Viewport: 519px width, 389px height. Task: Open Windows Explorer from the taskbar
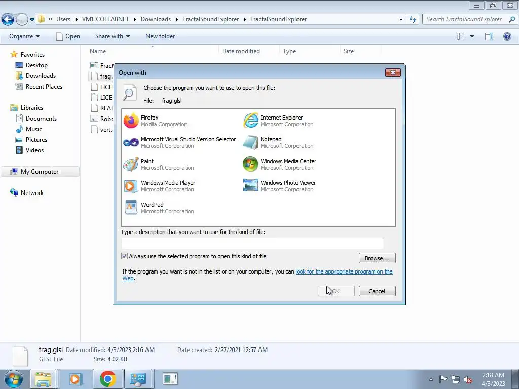[x=44, y=379]
